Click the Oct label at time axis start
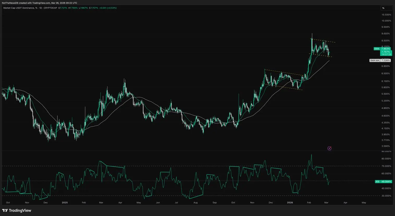The image size is (395, 216). 8,203
